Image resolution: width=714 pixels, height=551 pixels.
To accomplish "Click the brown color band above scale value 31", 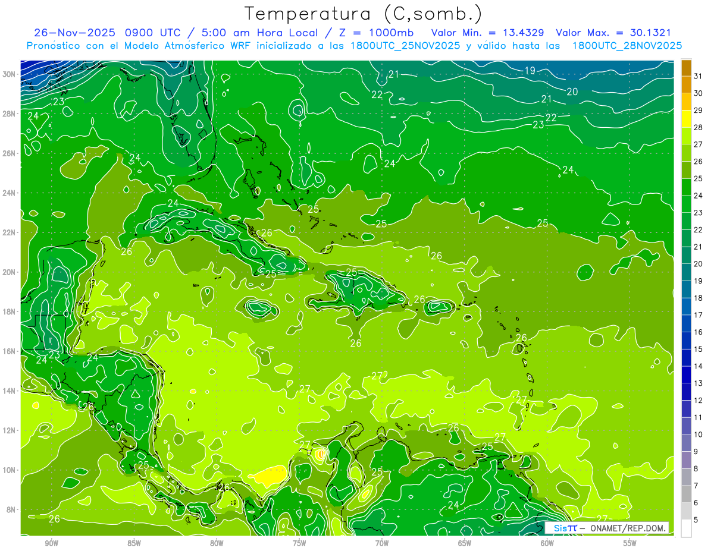I will 686,67.
